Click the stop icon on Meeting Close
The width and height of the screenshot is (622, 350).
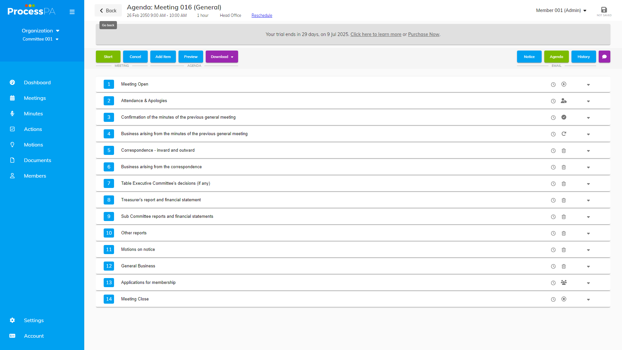pos(564,299)
